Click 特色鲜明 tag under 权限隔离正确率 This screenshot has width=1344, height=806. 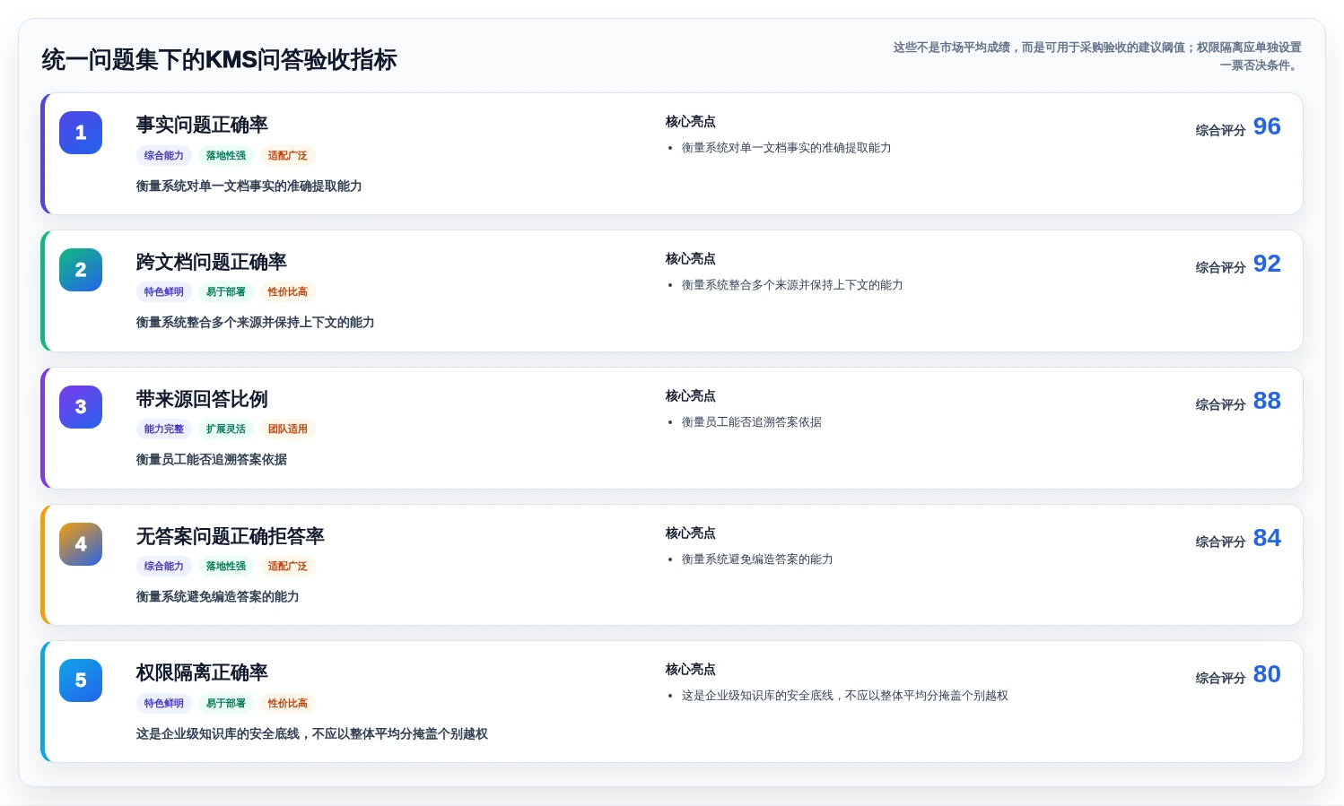pyautogui.click(x=164, y=703)
